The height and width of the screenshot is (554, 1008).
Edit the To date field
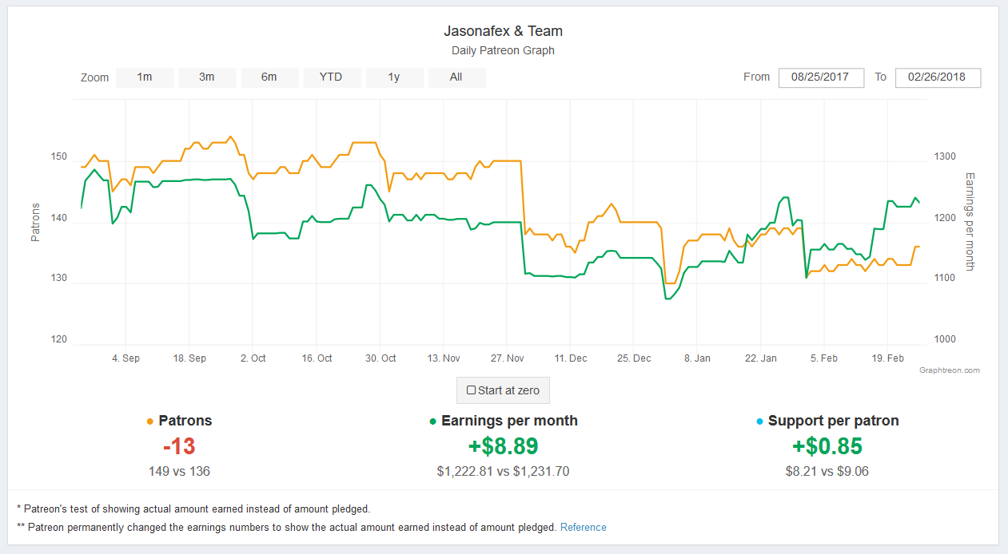(938, 77)
